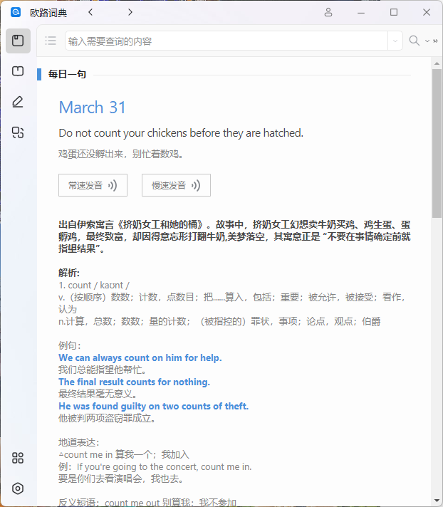Image resolution: width=443 pixels, height=507 pixels.
Task: Open the search history dropdown arrow
Action: [x=395, y=41]
